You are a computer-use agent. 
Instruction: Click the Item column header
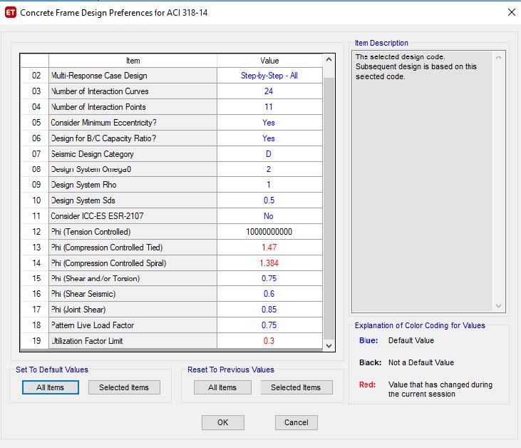coord(133,61)
